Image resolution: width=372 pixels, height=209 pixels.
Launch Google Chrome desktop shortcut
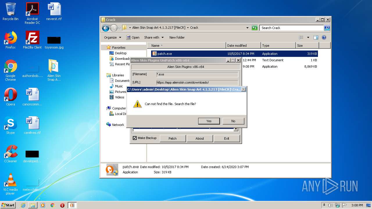click(10, 70)
